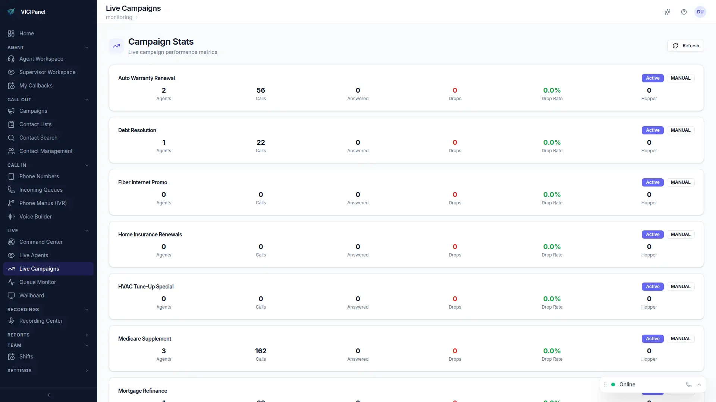Viewport: 716px width, 402px height.
Task: Click the monitoring breadcrumb link
Action: pos(119,17)
